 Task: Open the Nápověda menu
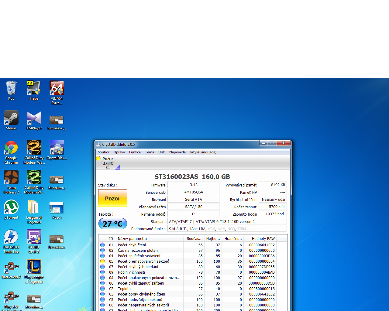pos(177,152)
